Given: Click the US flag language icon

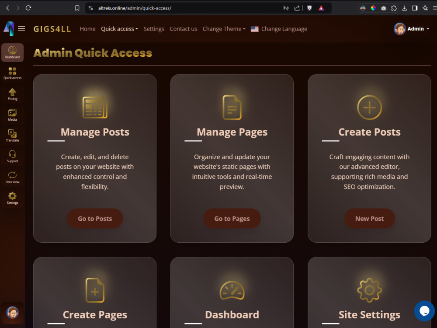Looking at the screenshot, I should 254,29.
